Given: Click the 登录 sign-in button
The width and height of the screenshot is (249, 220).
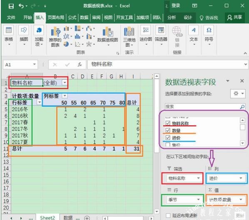Looking at the screenshot, I should 176,6.
